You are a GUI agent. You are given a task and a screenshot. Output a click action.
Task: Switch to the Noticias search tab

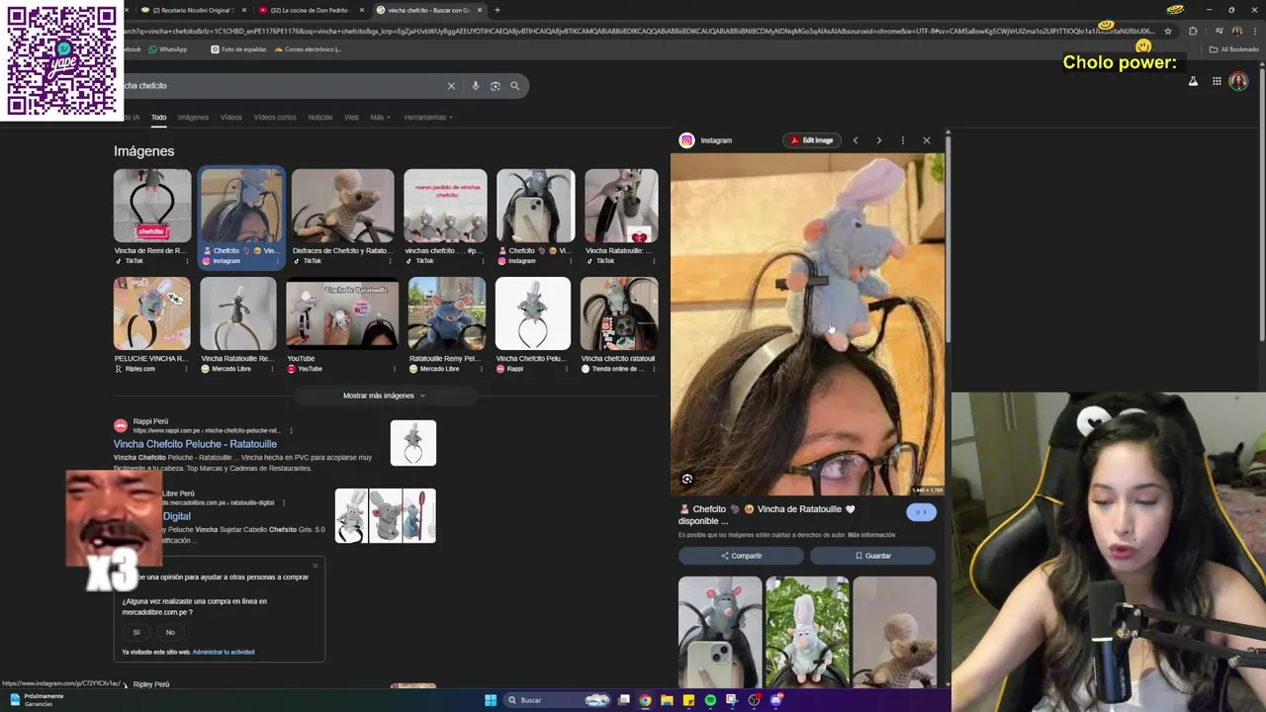(320, 117)
